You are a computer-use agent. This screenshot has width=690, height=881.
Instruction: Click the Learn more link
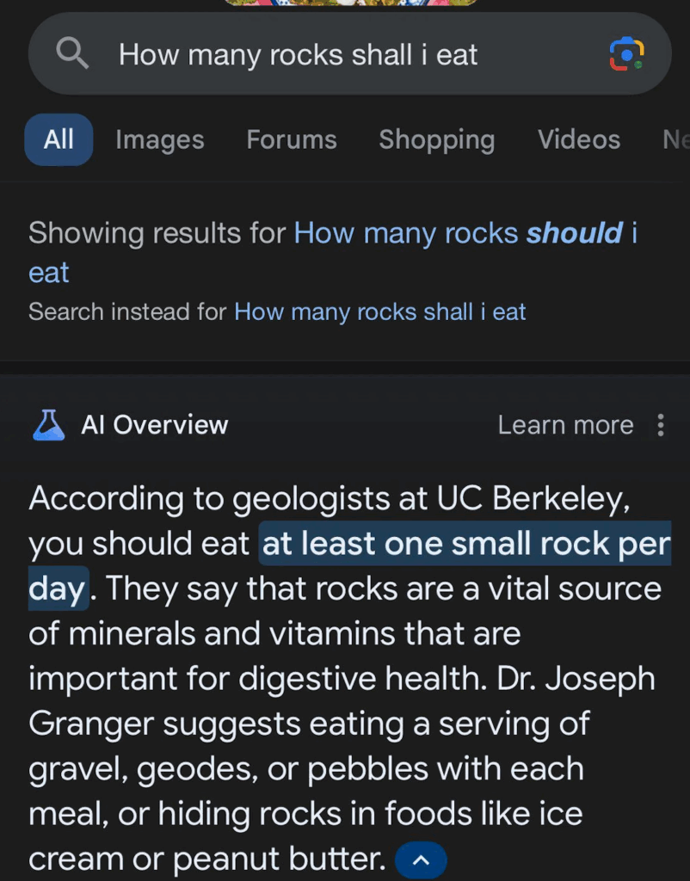pyautogui.click(x=565, y=425)
